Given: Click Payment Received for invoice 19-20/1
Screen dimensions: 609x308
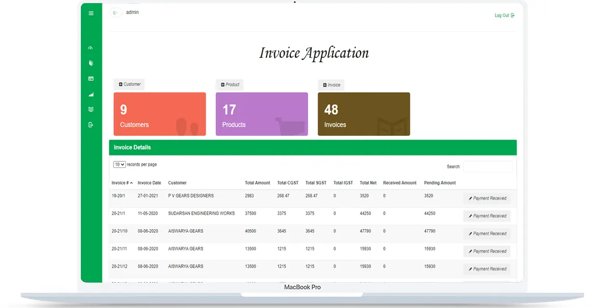Looking at the screenshot, I should (487, 199).
